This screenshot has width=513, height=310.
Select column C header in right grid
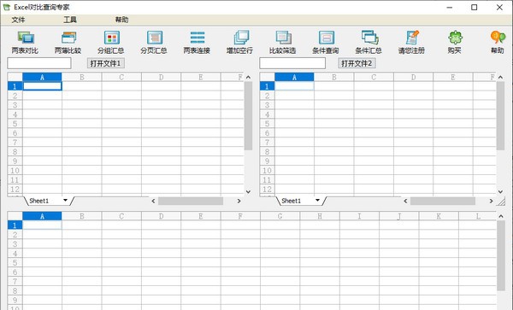(374, 78)
